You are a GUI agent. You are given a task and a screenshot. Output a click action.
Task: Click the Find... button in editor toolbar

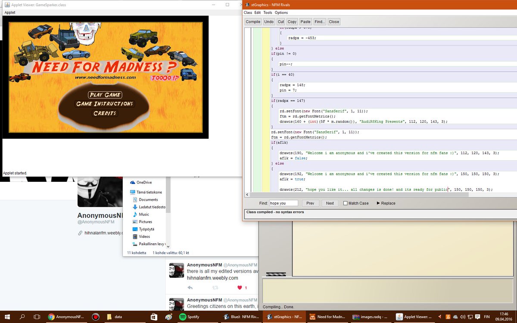(x=320, y=22)
